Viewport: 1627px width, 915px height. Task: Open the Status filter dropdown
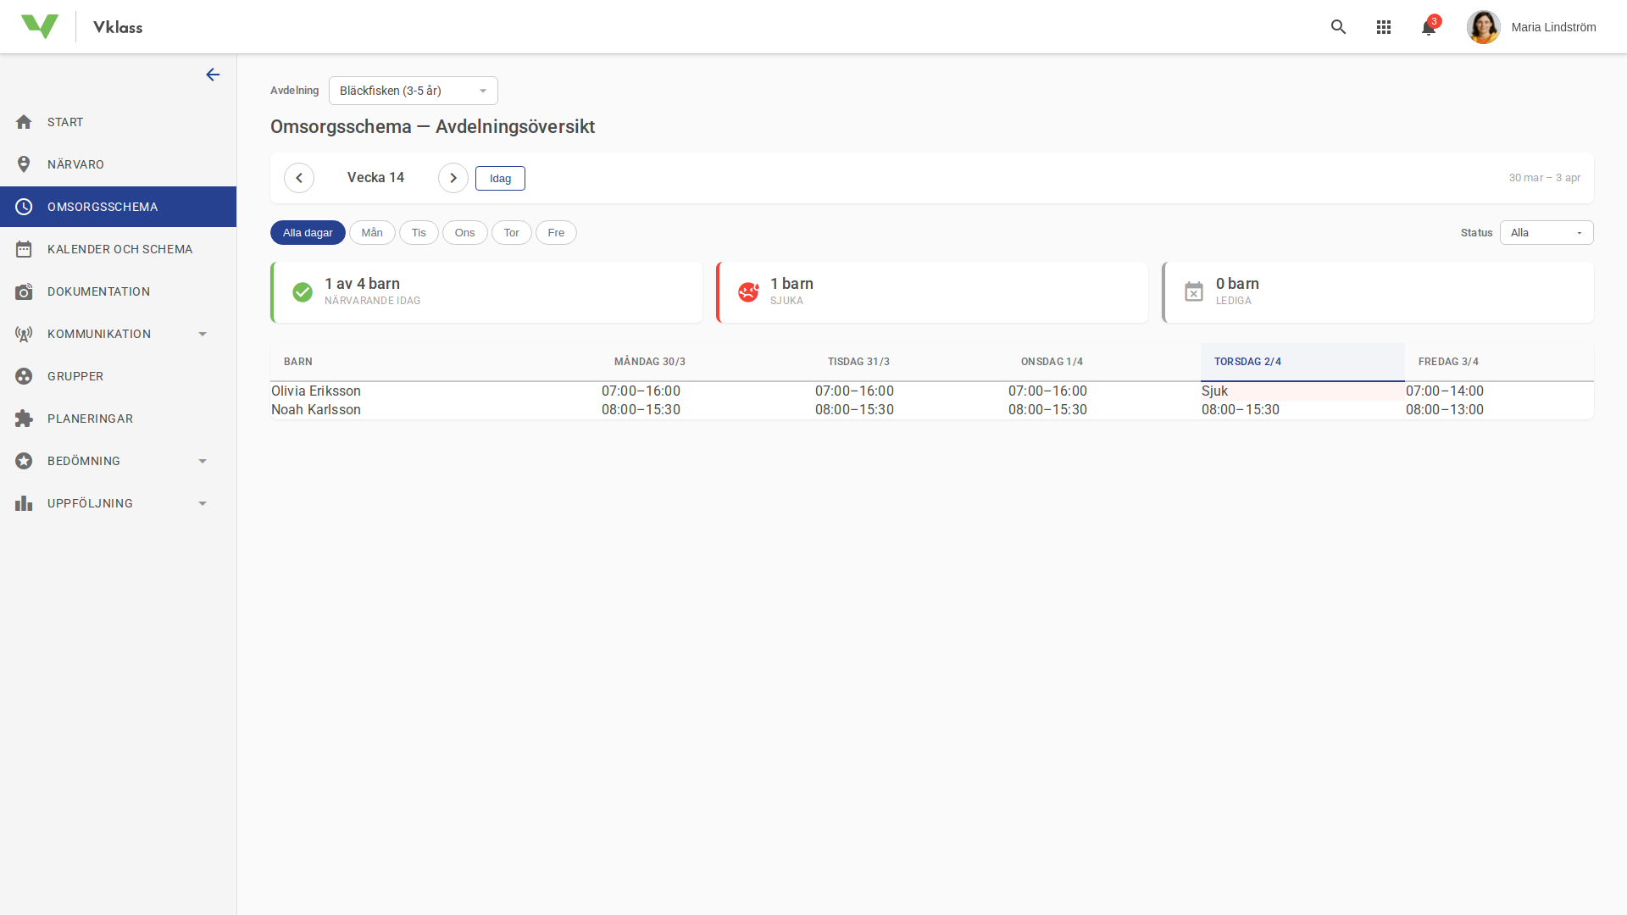tap(1546, 232)
